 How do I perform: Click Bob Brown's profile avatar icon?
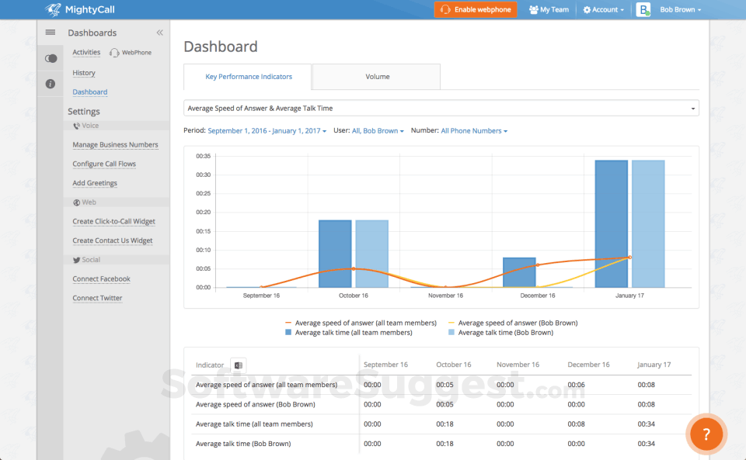tap(643, 9)
